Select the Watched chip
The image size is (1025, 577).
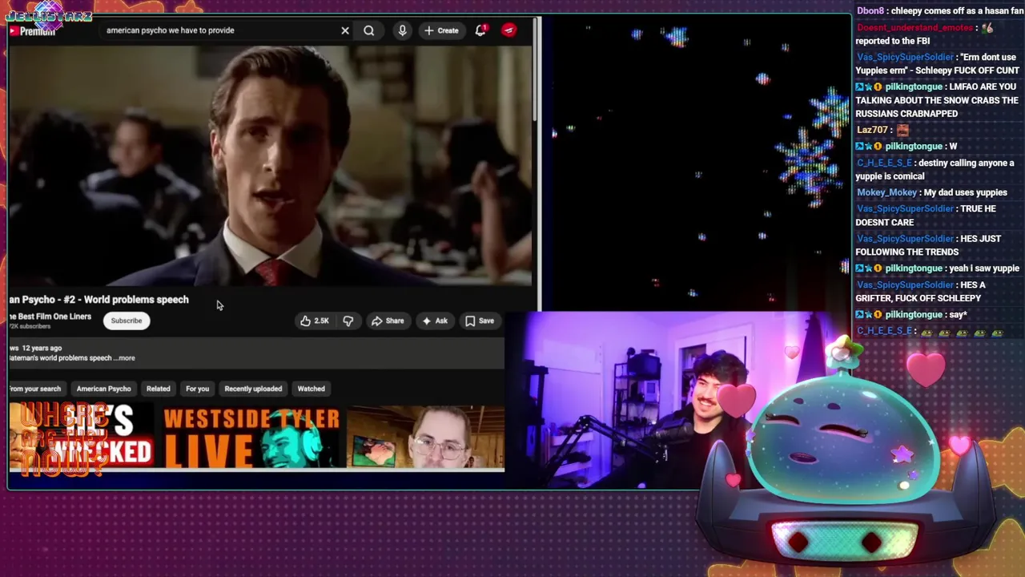point(312,389)
